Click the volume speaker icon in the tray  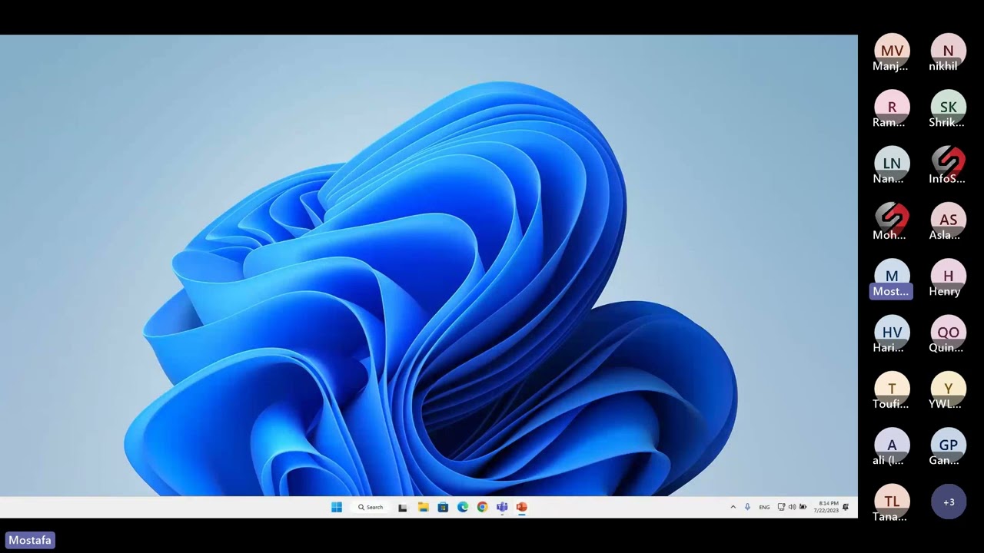click(x=792, y=507)
